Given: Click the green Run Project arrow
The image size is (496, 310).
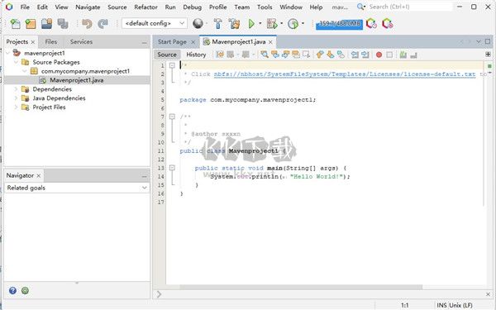Looking at the screenshot, I should click(x=251, y=23).
